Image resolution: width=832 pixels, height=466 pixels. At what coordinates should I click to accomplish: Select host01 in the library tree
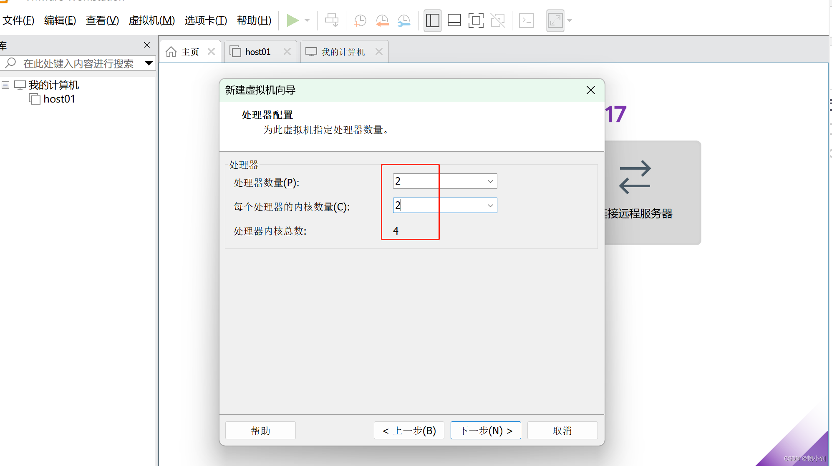tap(59, 99)
